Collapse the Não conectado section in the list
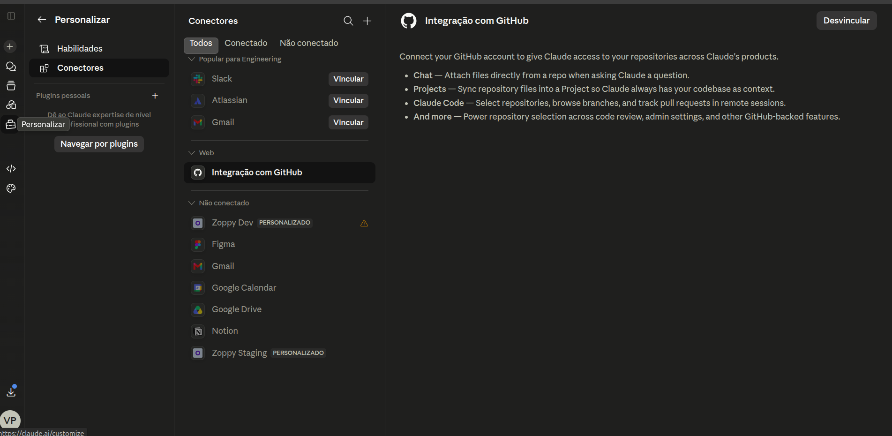 [192, 203]
